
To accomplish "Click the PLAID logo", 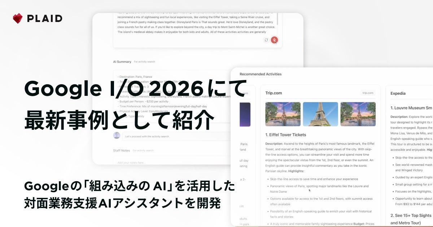I will point(38,18).
